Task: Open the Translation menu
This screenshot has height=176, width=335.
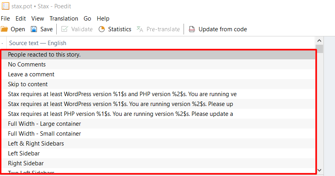Action: (x=64, y=19)
